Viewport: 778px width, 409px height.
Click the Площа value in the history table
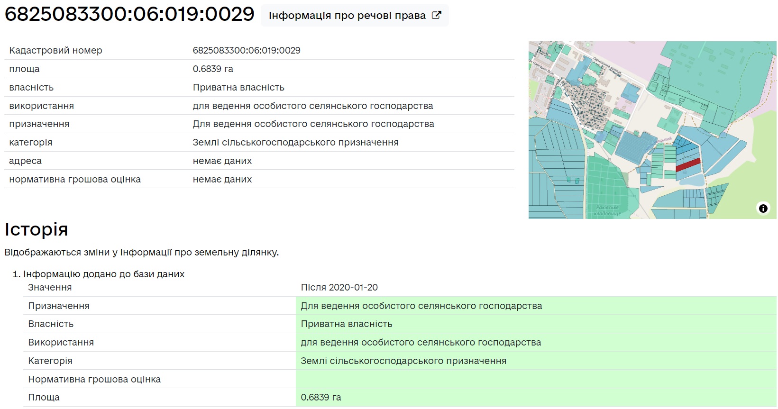pyautogui.click(x=321, y=397)
